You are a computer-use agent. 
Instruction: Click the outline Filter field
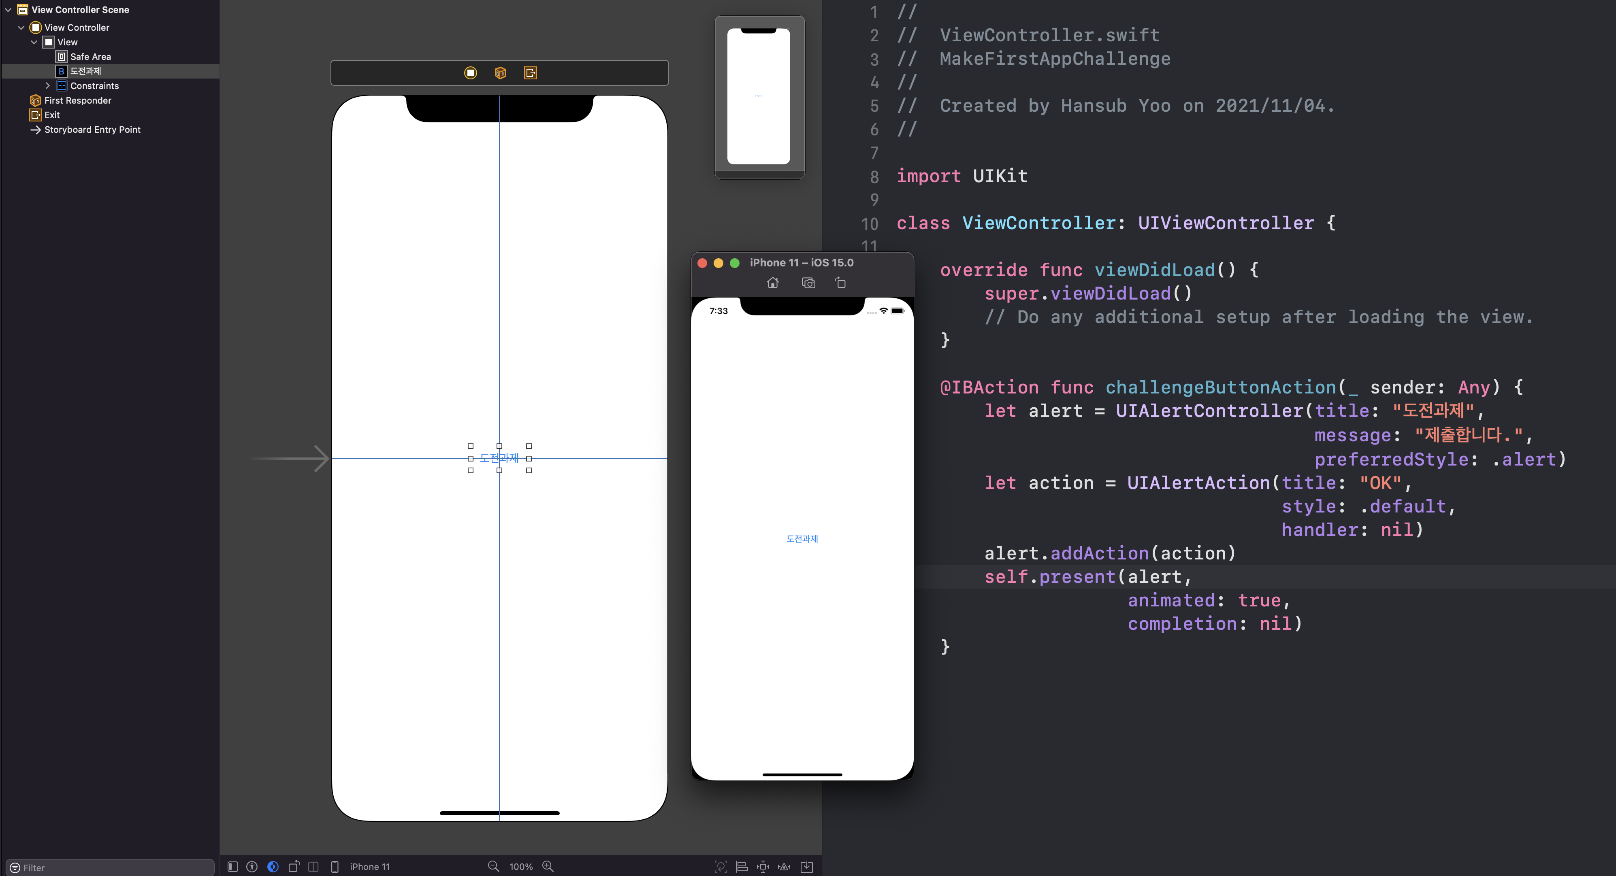[113, 867]
